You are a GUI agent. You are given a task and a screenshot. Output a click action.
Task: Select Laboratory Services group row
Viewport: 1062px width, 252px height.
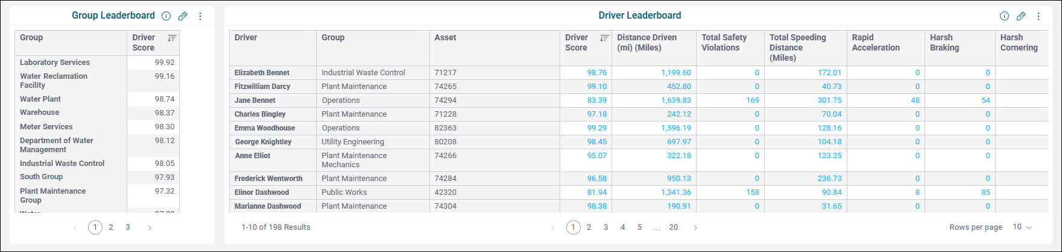pos(55,63)
